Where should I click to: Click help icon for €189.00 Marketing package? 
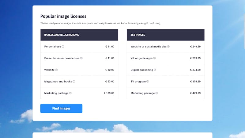[70, 93]
